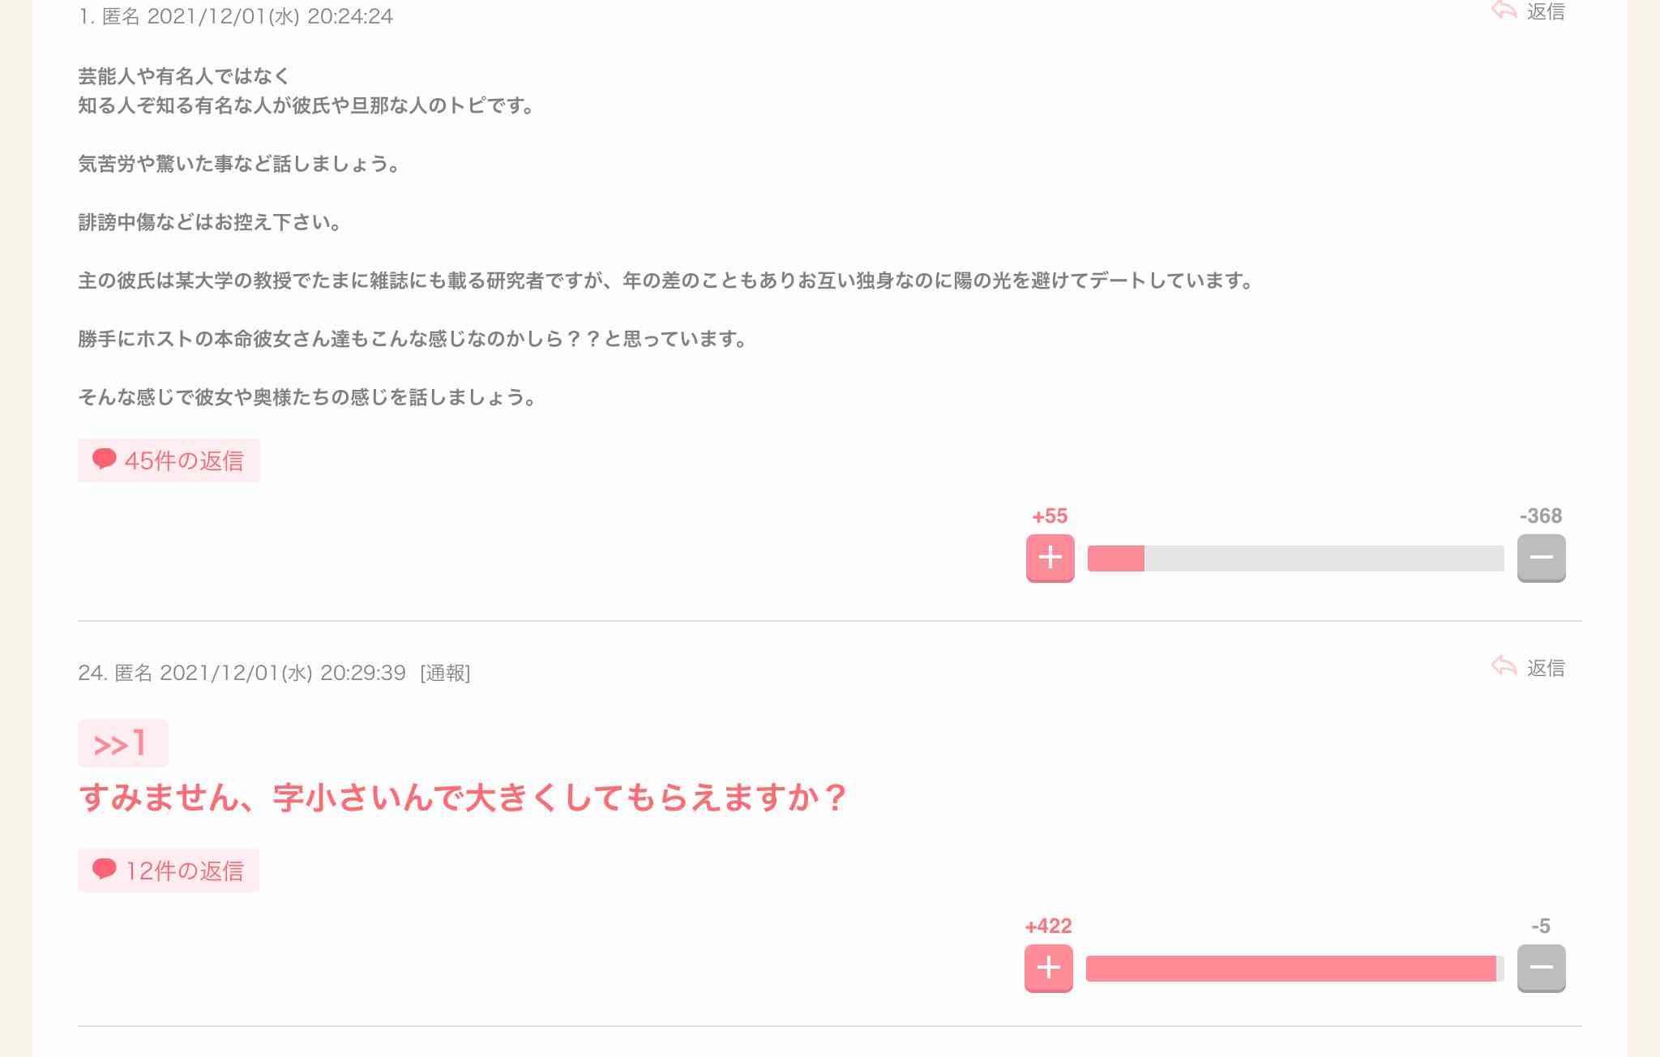Click reply arrow icon on comment 24
Viewport: 1660px width, 1057px height.
[x=1504, y=666]
